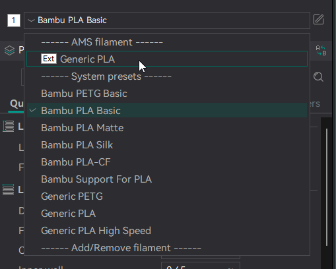This screenshot has width=336, height=269.
Task: Click the search settings magnifier icon
Action: (x=318, y=77)
